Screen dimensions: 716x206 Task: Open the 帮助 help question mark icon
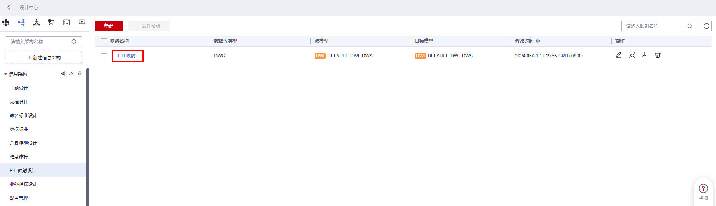tap(703, 188)
